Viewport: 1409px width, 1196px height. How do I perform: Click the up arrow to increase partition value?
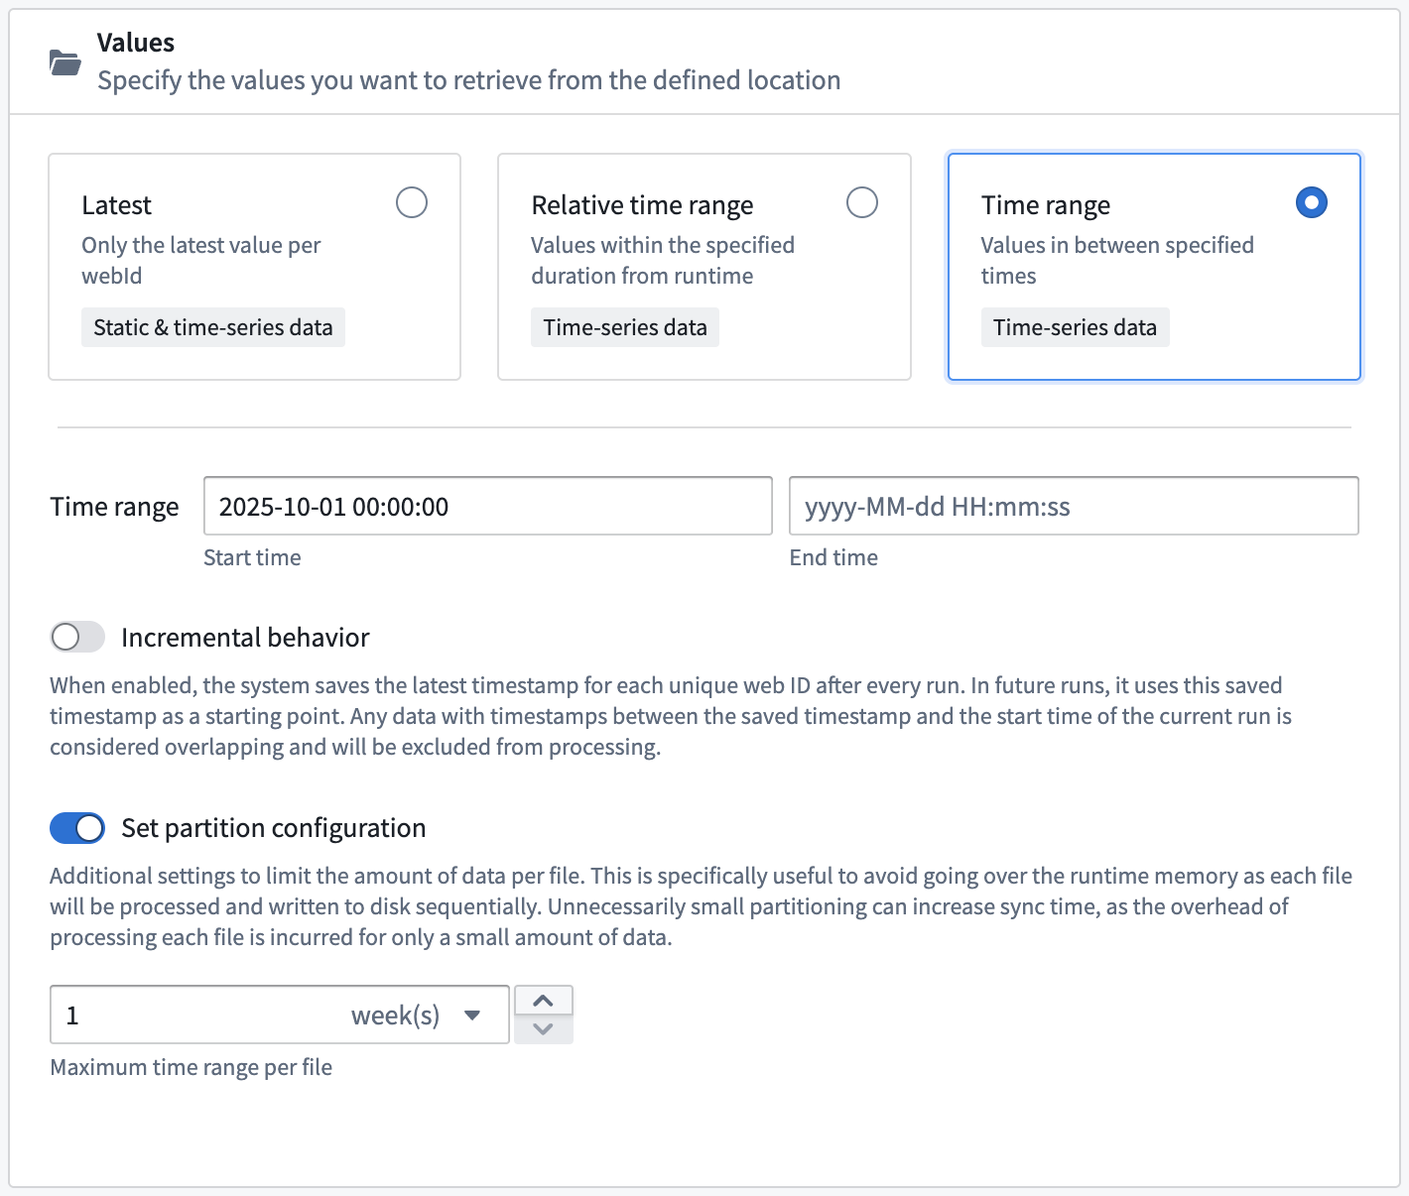544,1000
